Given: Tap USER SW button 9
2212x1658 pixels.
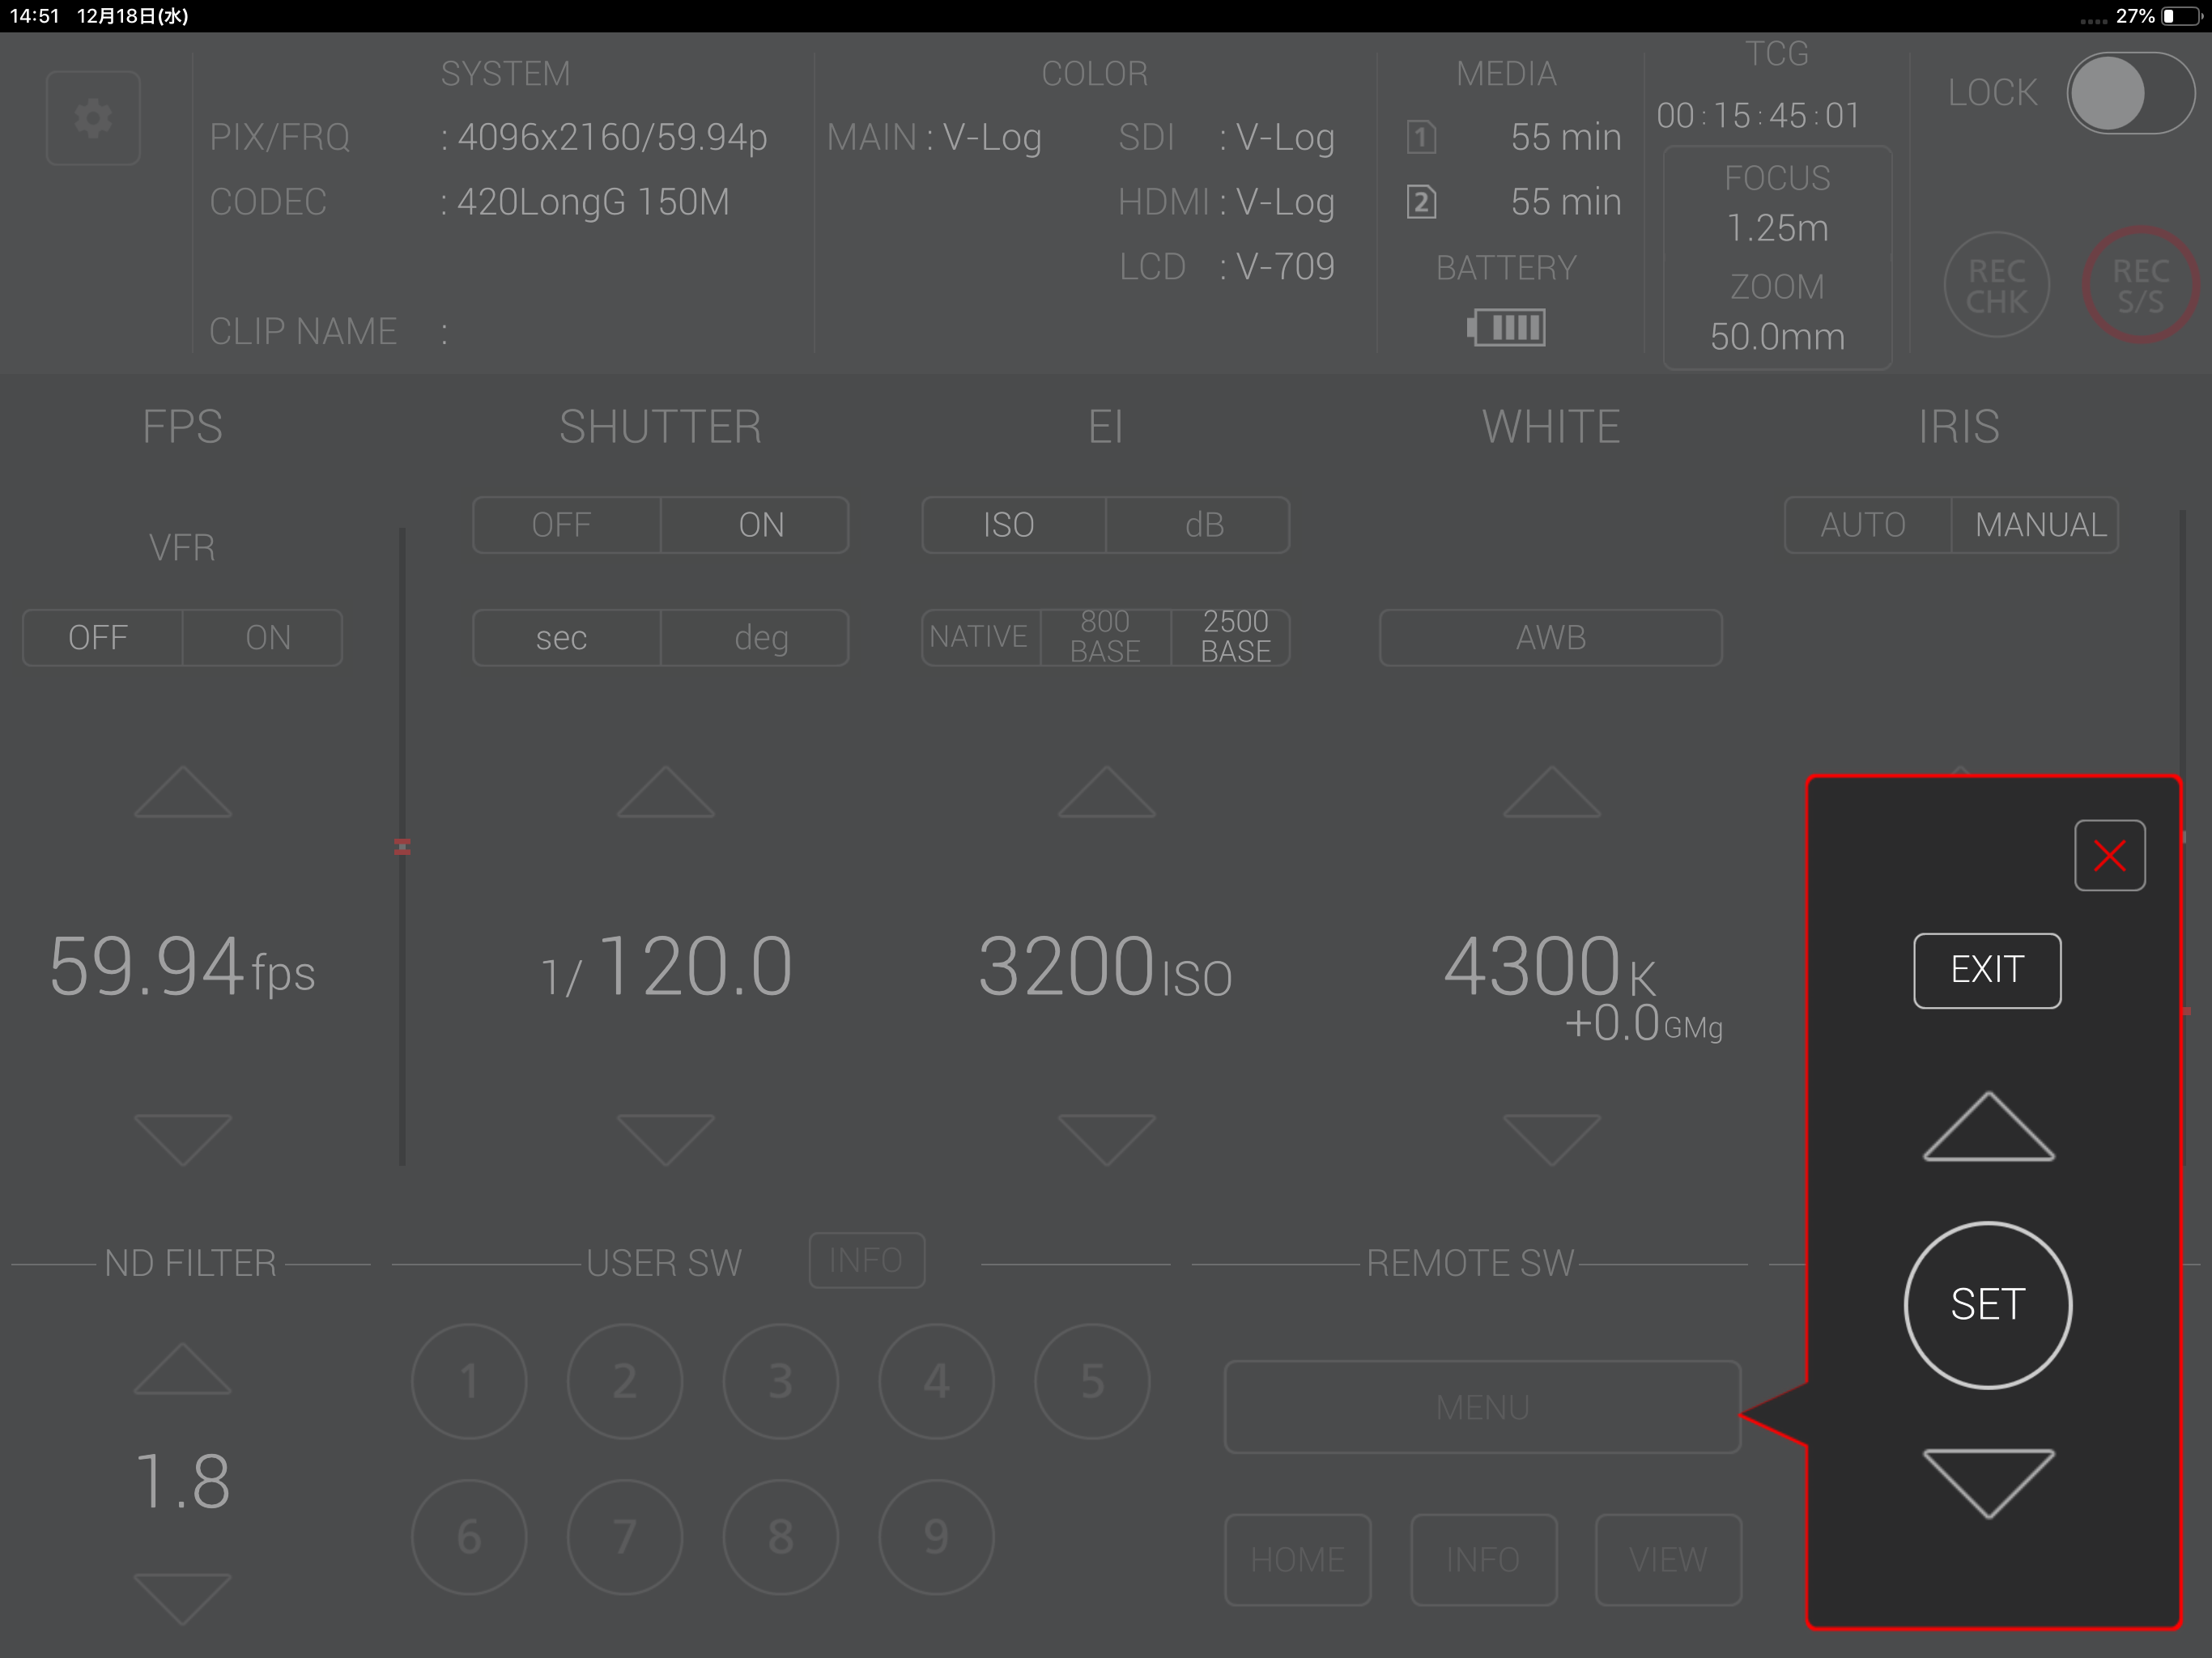Looking at the screenshot, I should [x=936, y=1537].
